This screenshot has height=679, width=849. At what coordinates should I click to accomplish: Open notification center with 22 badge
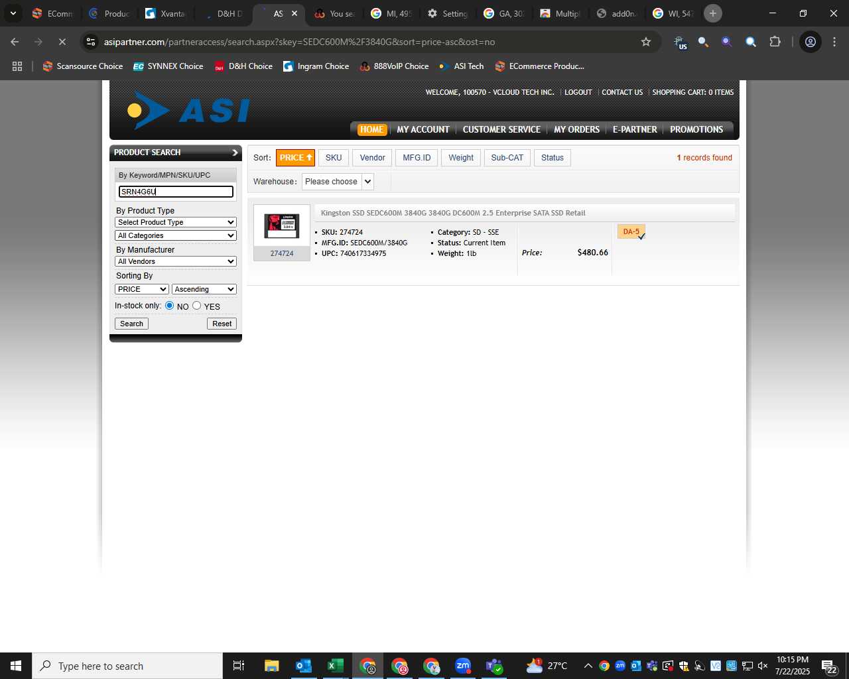(x=829, y=666)
